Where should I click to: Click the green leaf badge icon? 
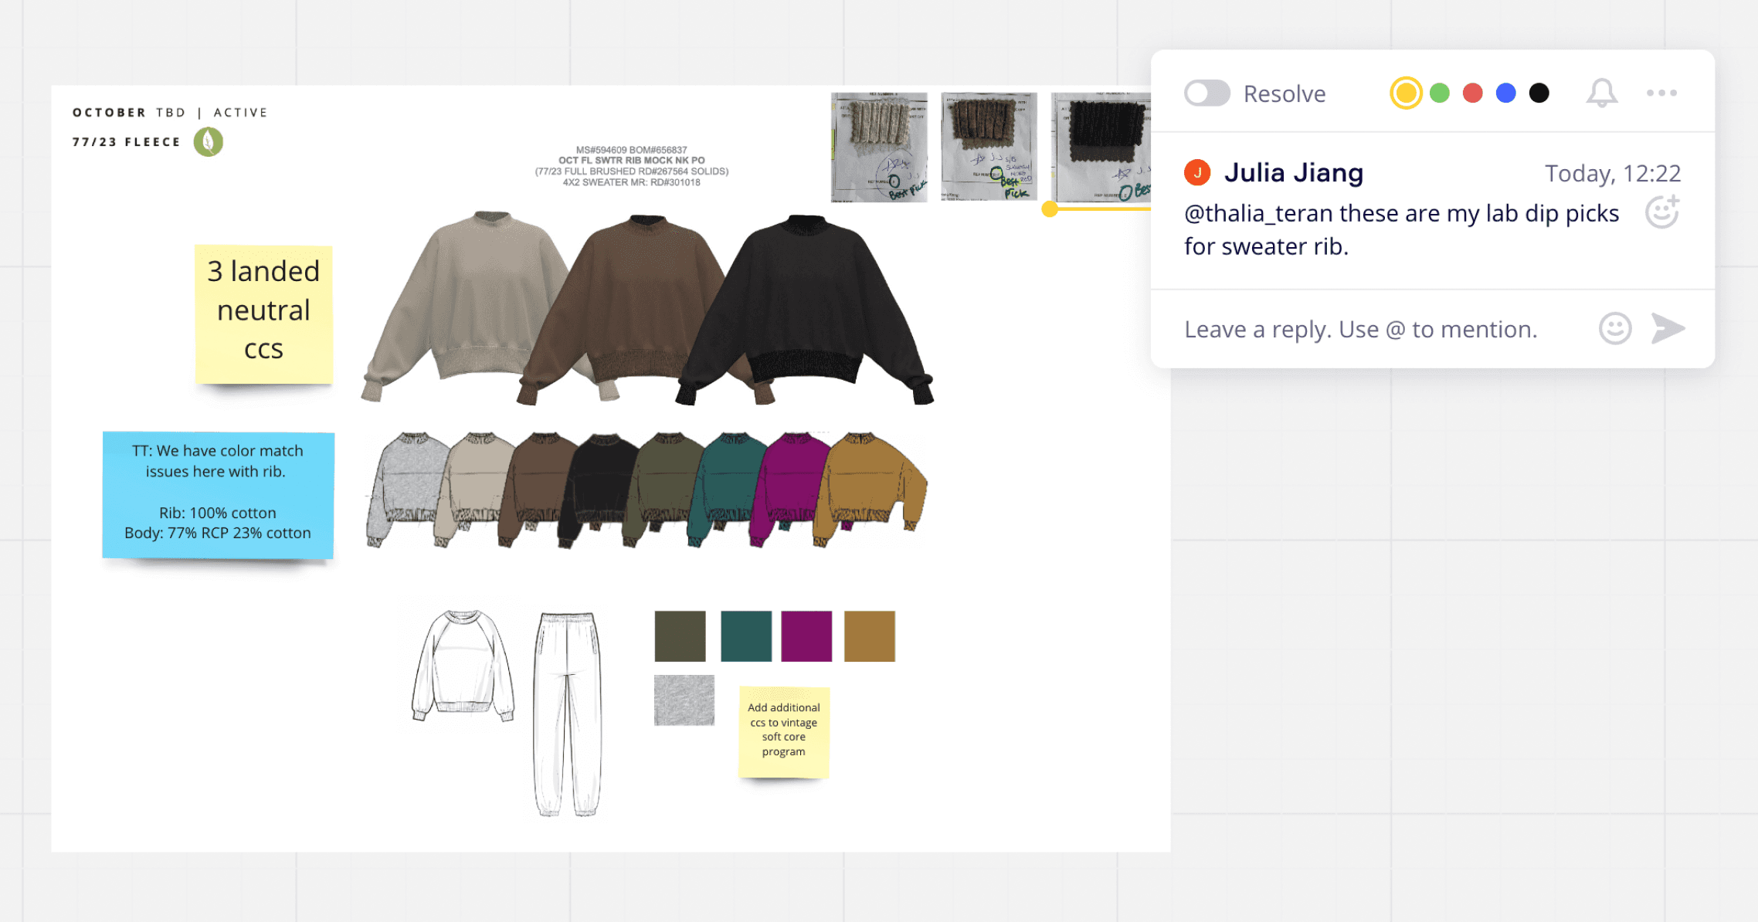209,142
